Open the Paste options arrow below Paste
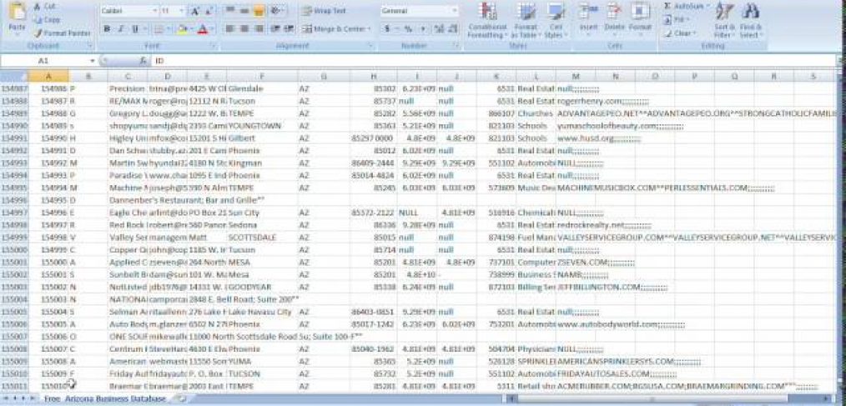The height and width of the screenshot is (406, 846). pyautogui.click(x=18, y=34)
